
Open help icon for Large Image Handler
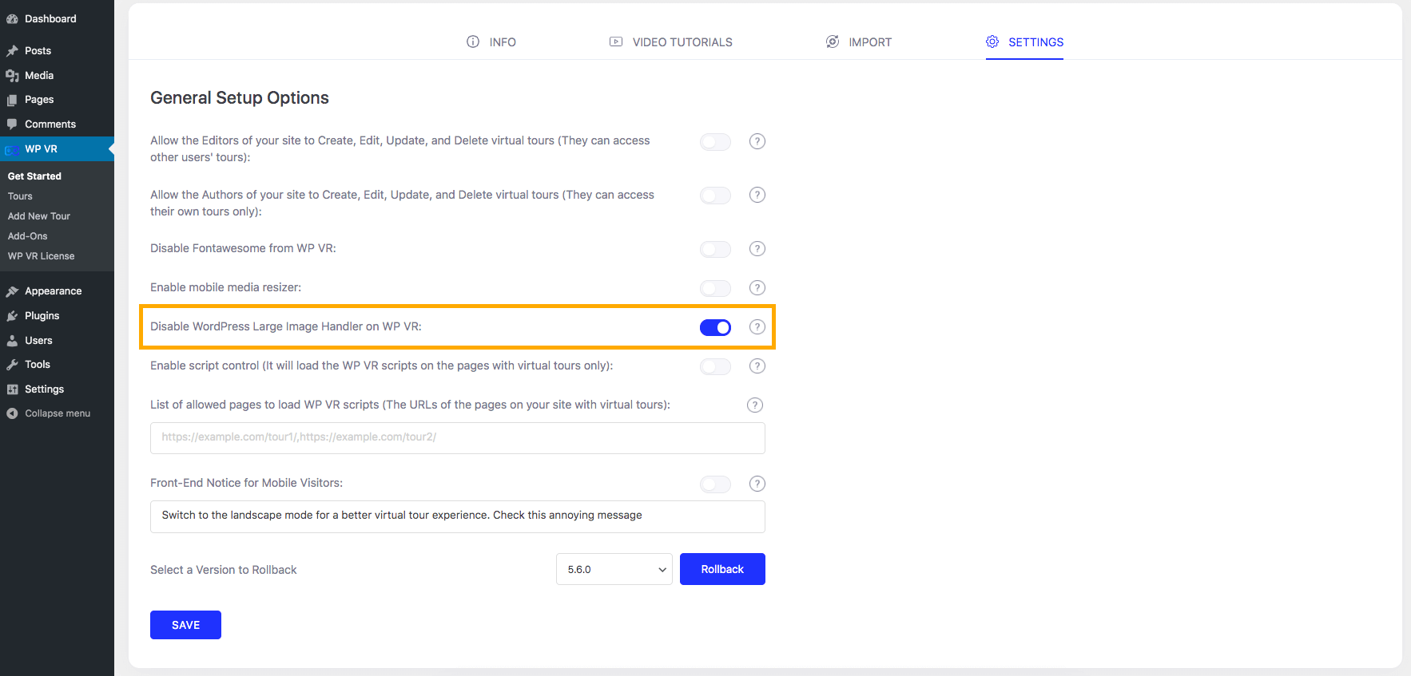[x=757, y=326]
